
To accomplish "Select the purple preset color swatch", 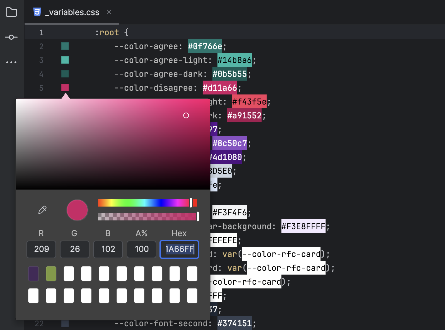I will point(33,273).
